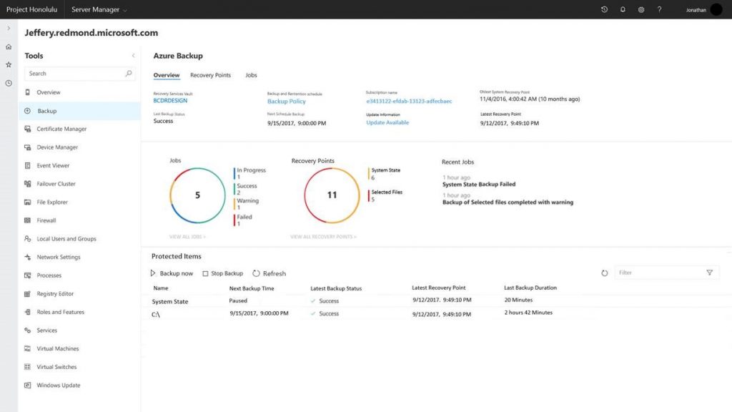
Task: Switch to the Recovery Points tab
Action: tap(210, 74)
